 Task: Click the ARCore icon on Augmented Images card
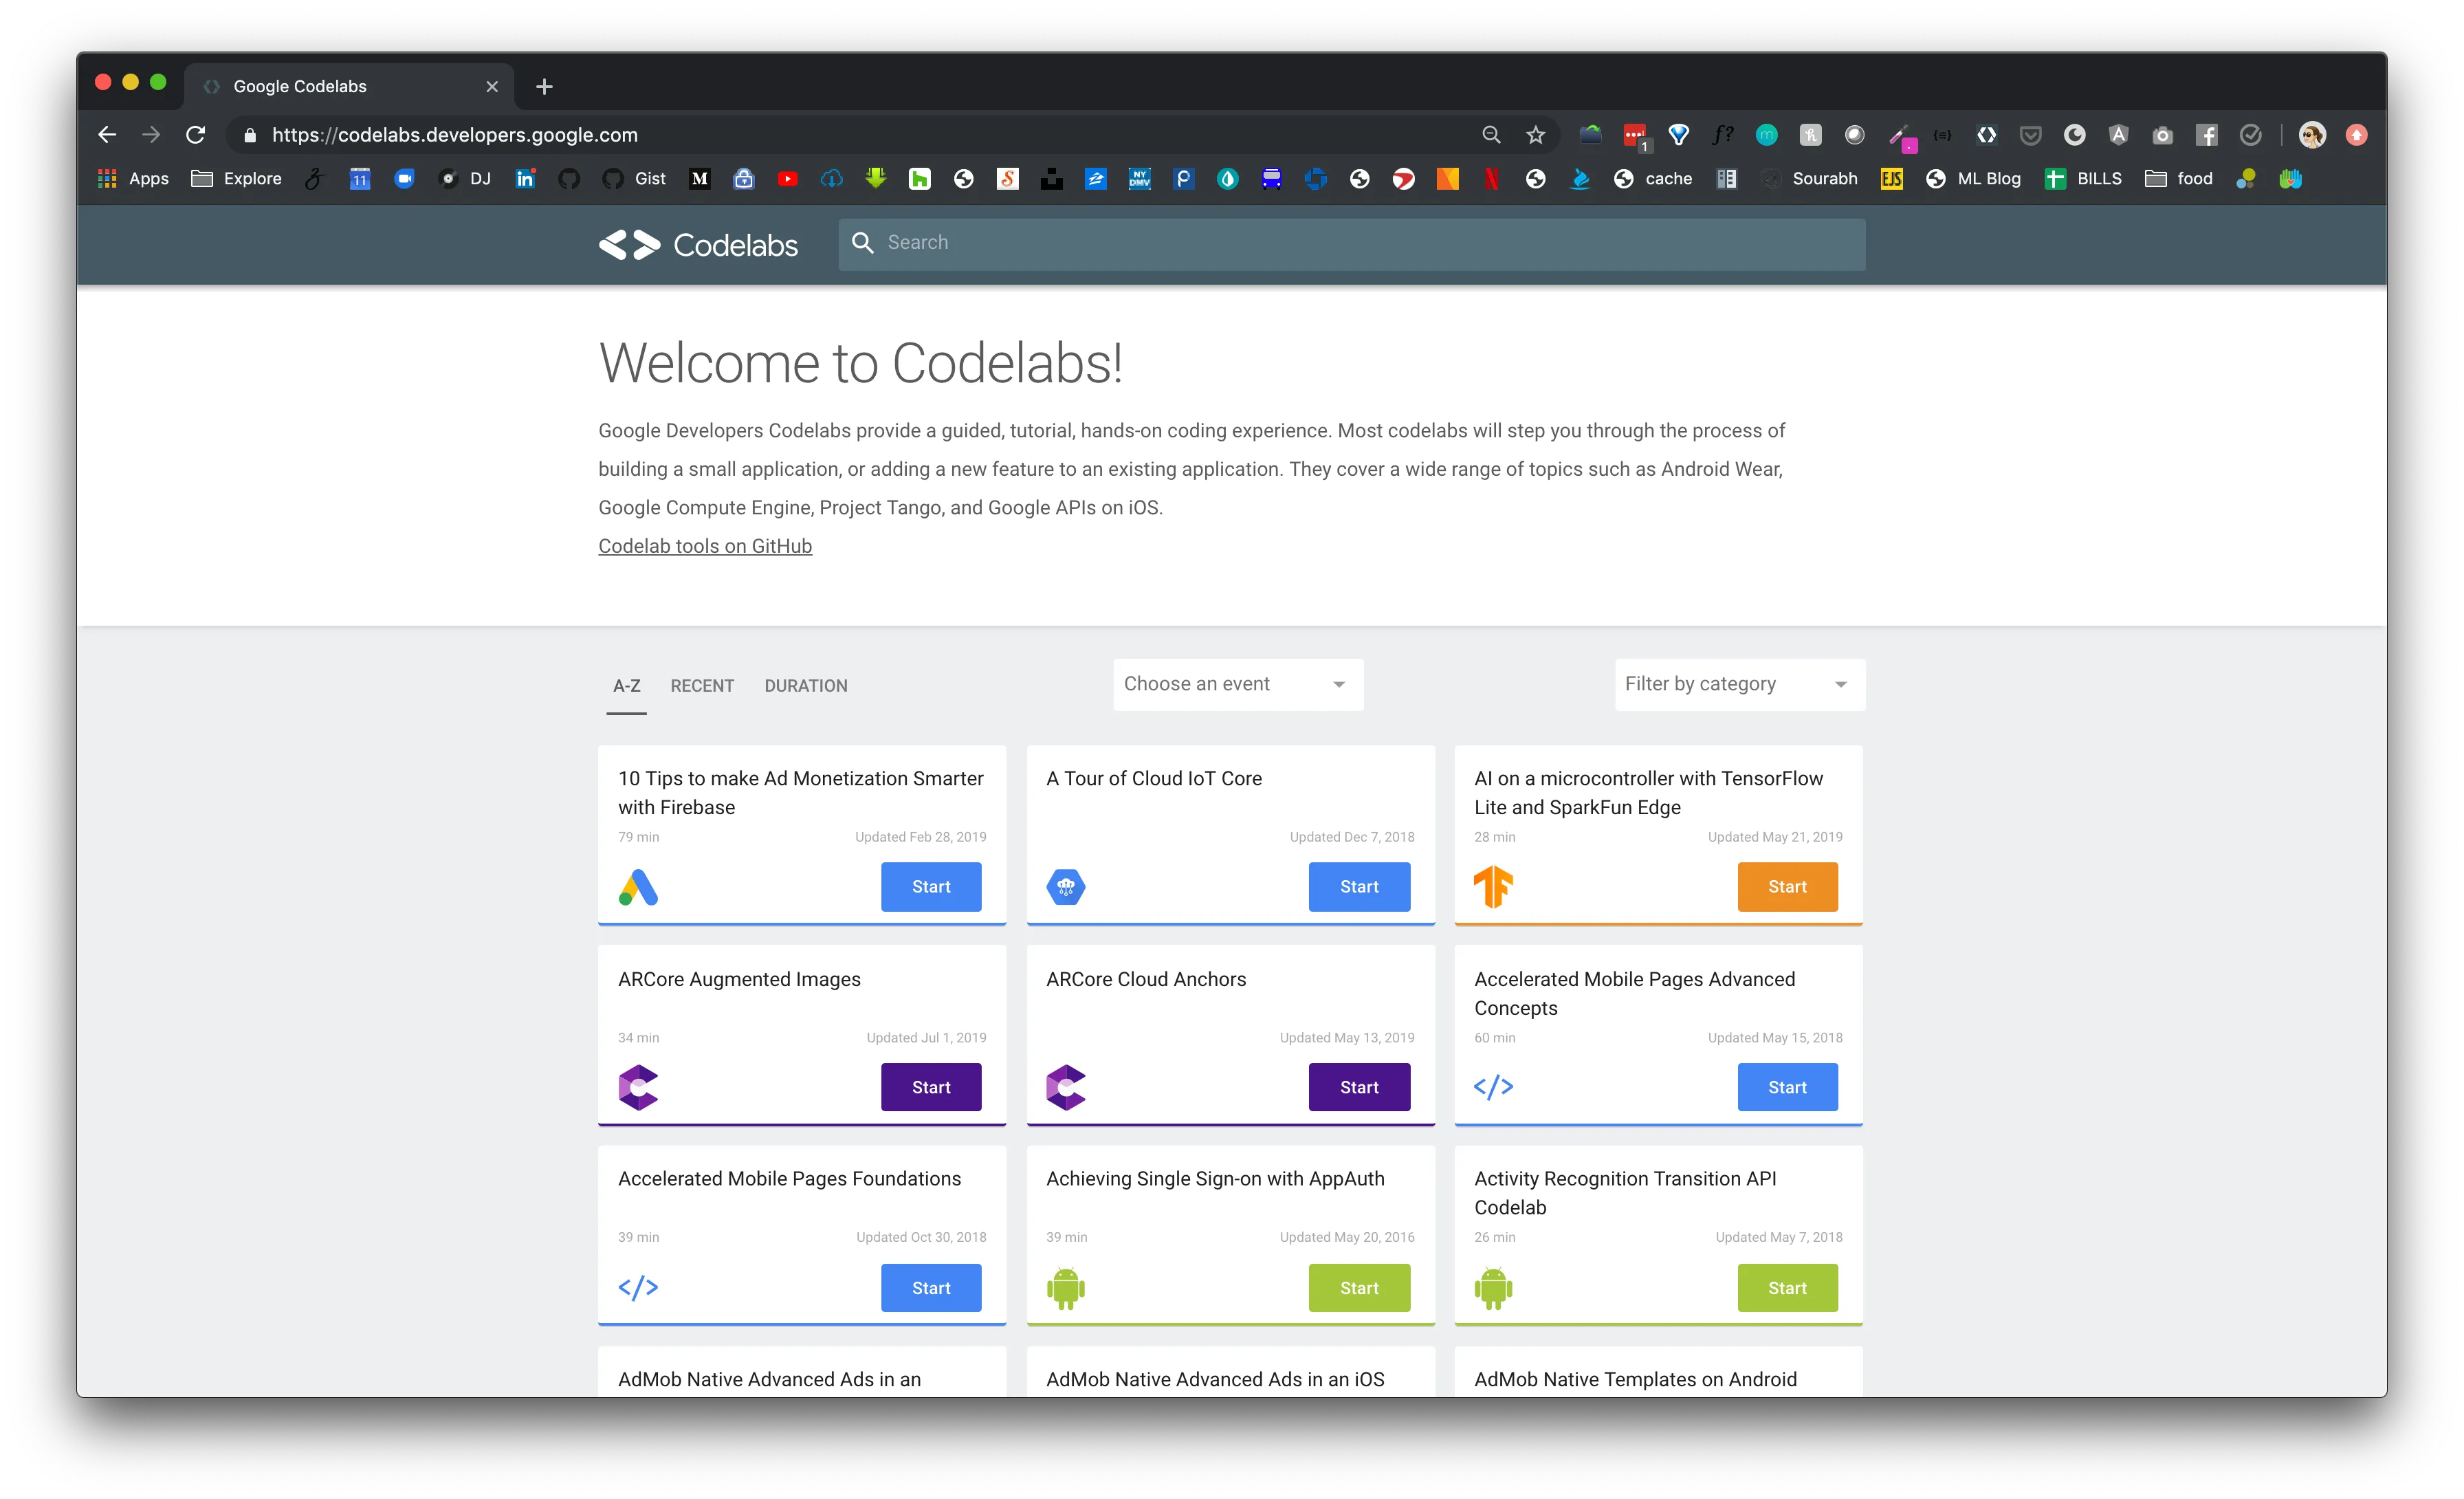pos(638,1087)
